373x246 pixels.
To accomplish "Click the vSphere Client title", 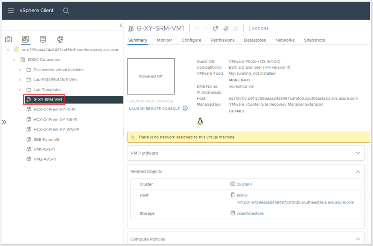I will (x=37, y=10).
